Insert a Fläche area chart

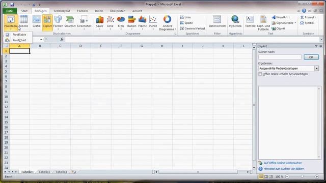(143, 22)
